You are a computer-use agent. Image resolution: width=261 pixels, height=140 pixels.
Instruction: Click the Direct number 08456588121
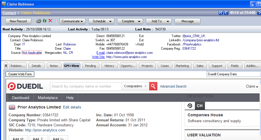coord(115,36)
